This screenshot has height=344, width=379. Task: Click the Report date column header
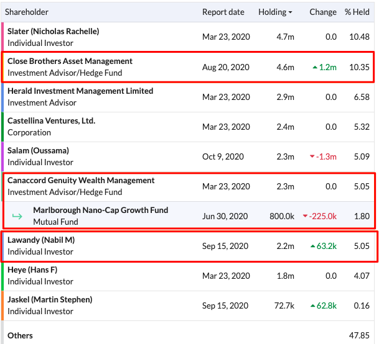pyautogui.click(x=223, y=12)
